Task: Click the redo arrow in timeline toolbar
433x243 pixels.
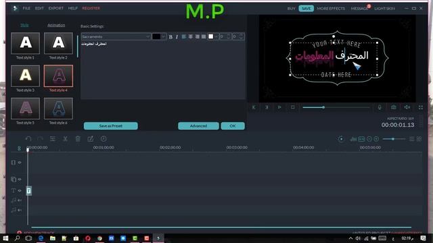Action: pyautogui.click(x=41, y=139)
